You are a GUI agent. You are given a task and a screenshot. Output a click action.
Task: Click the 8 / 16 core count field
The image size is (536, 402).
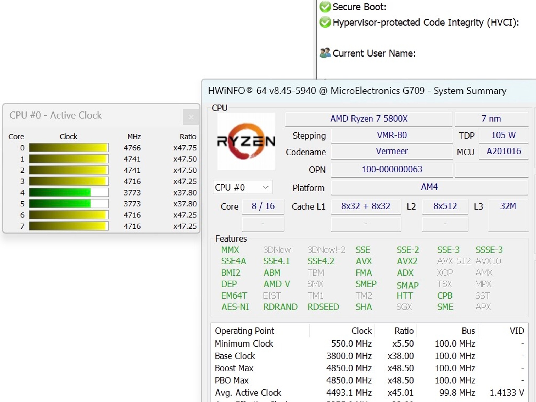(263, 206)
